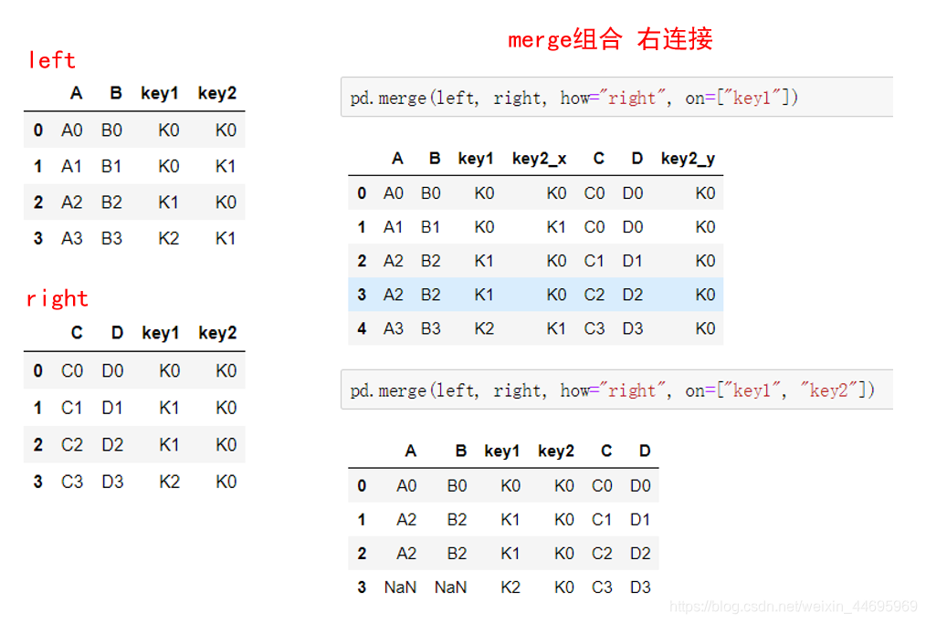Select row index 4 of the first merge result
This screenshot has height=623, width=926.
(x=362, y=328)
